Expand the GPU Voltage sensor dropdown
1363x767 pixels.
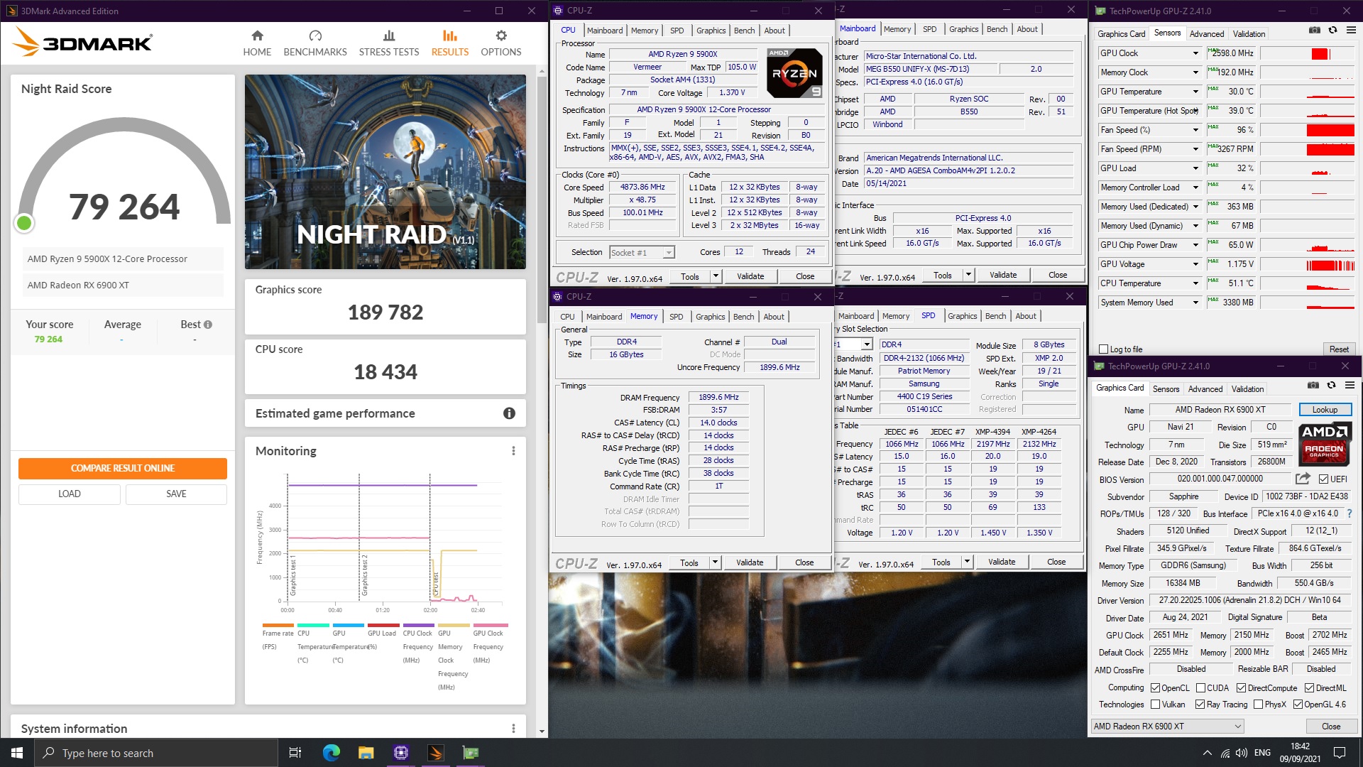pyautogui.click(x=1195, y=264)
